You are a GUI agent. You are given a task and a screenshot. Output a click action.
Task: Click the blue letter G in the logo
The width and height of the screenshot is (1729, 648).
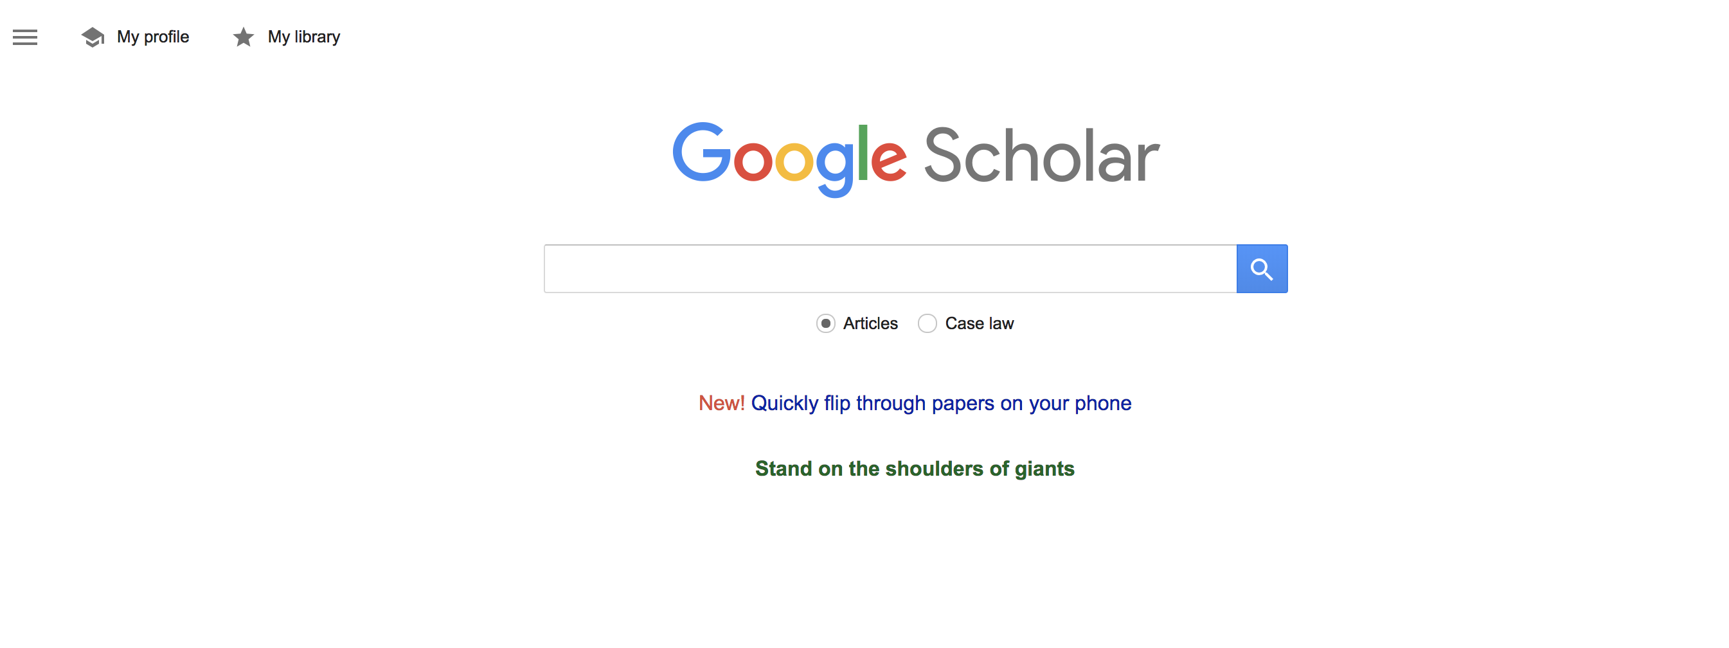[x=701, y=152]
